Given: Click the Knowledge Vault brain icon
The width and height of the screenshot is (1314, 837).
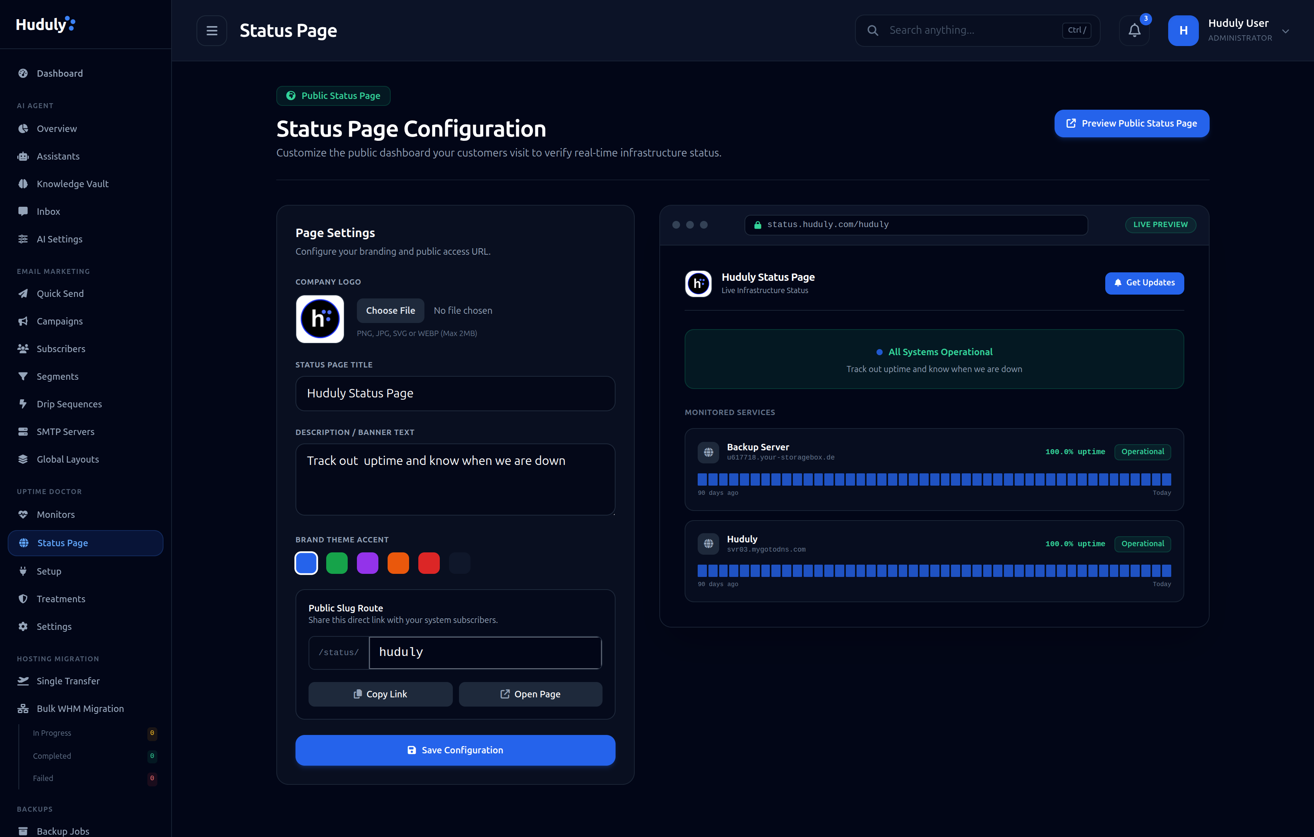Looking at the screenshot, I should coord(23,184).
